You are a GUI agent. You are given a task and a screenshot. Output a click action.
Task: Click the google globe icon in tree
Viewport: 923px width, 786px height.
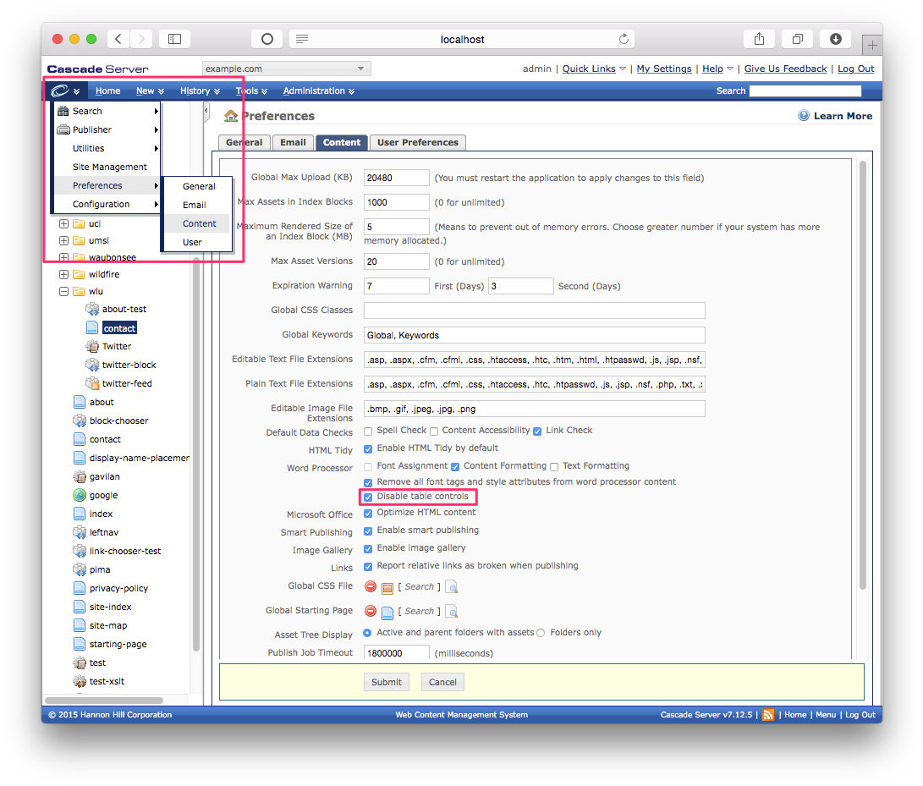80,495
